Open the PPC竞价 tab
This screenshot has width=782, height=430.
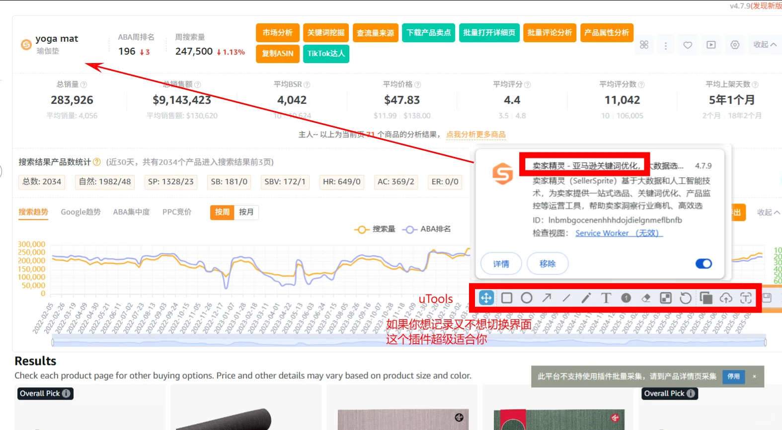pos(177,212)
